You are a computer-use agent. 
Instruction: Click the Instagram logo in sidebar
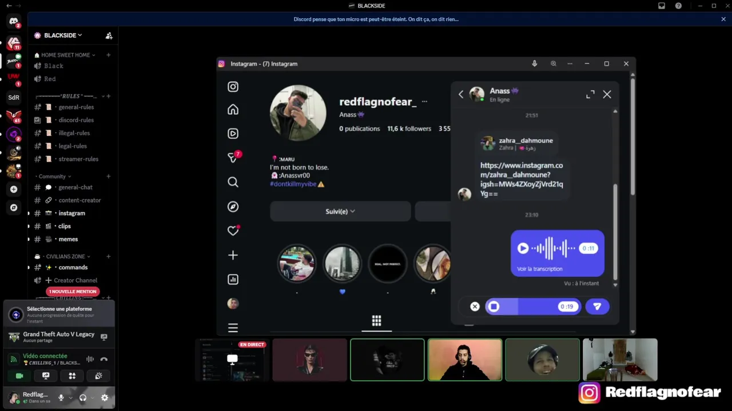click(233, 87)
